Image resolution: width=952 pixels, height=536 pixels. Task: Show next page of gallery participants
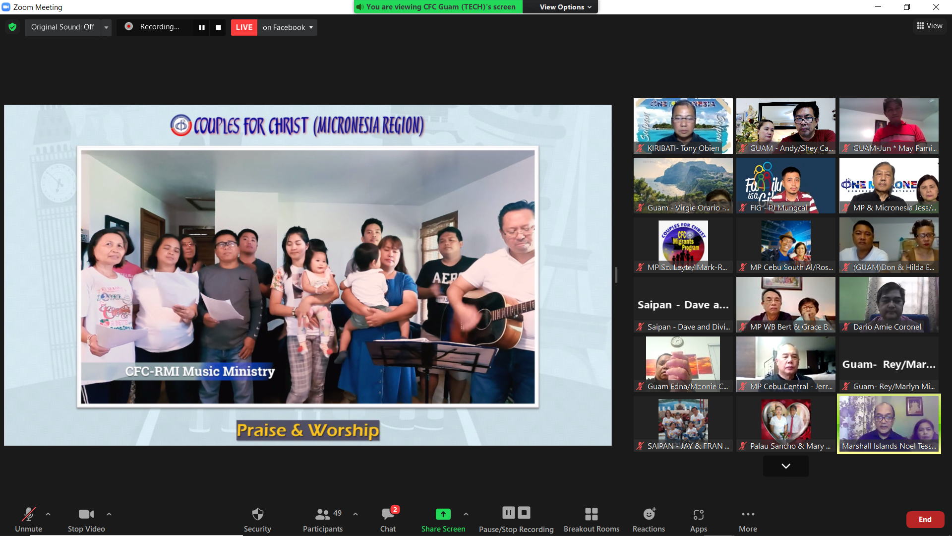[786, 466]
